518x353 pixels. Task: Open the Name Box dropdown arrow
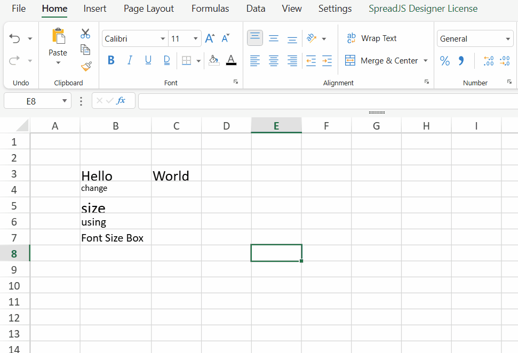(x=65, y=101)
